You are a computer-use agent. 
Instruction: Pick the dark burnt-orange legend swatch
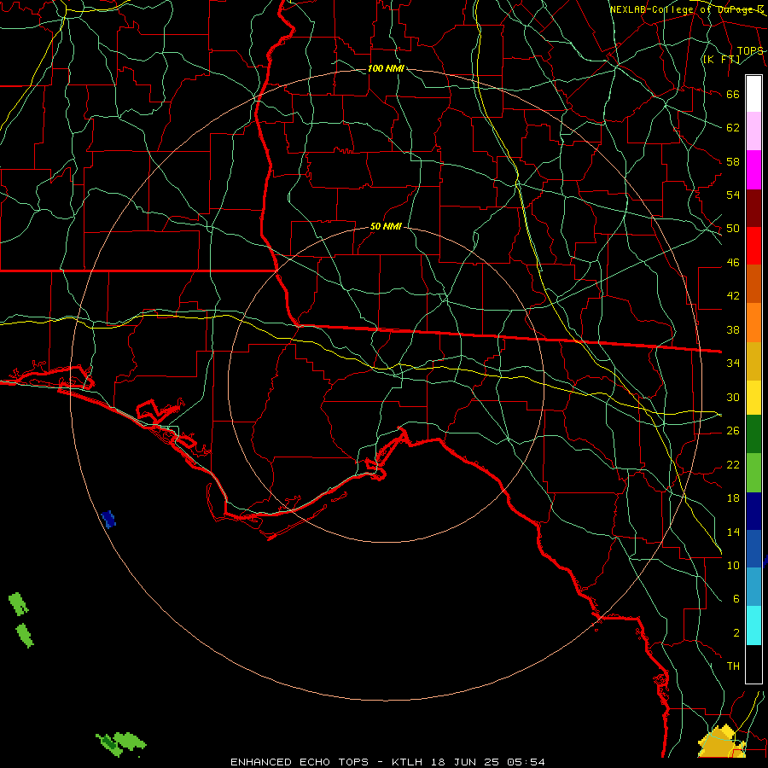click(753, 283)
